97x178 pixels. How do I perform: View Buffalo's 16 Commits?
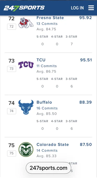47,108
